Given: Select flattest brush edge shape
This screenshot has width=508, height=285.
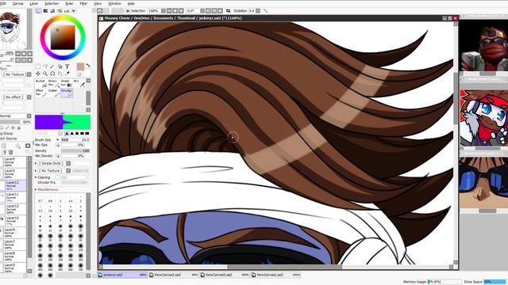Looking at the screenshot, I should point(87,134).
